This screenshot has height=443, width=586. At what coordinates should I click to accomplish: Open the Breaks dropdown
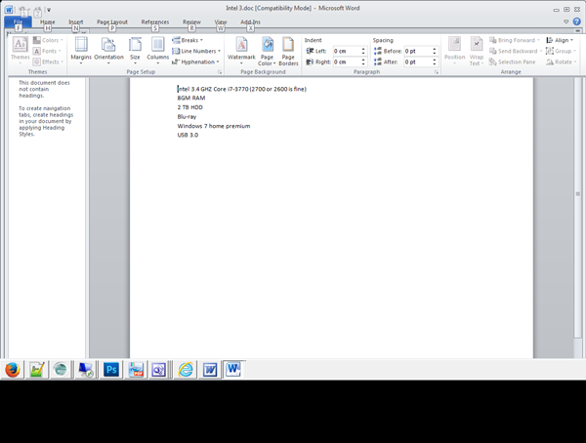[x=188, y=40]
